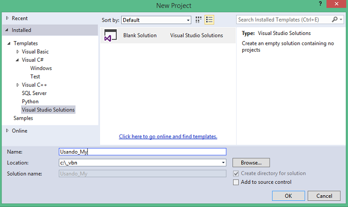
Task: Click Visual Studio Solutions in template row
Action: click(x=196, y=35)
